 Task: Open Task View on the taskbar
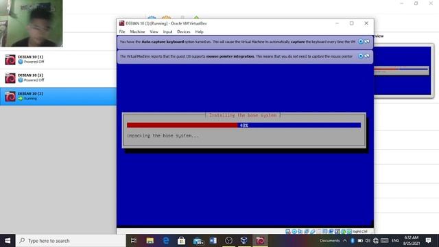pyautogui.click(x=134, y=241)
